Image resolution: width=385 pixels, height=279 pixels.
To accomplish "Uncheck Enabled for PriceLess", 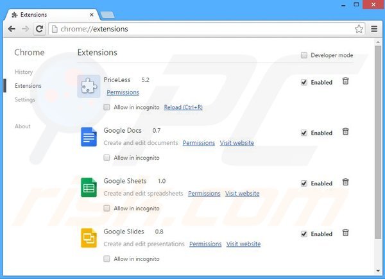I will [304, 82].
